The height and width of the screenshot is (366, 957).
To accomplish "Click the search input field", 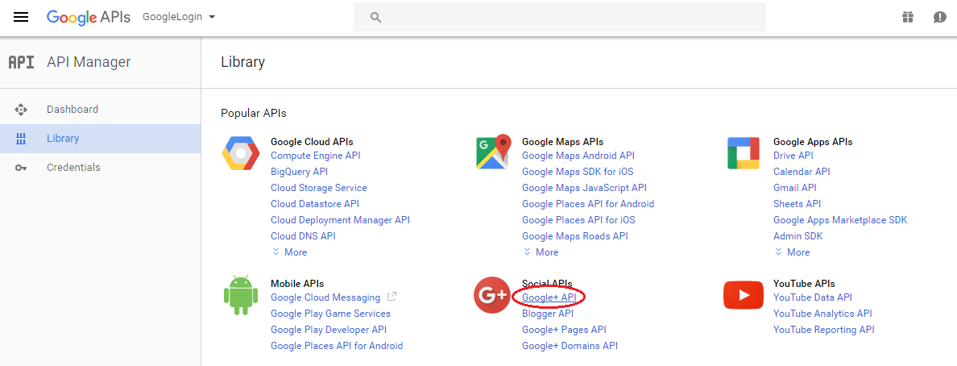I will tap(559, 17).
